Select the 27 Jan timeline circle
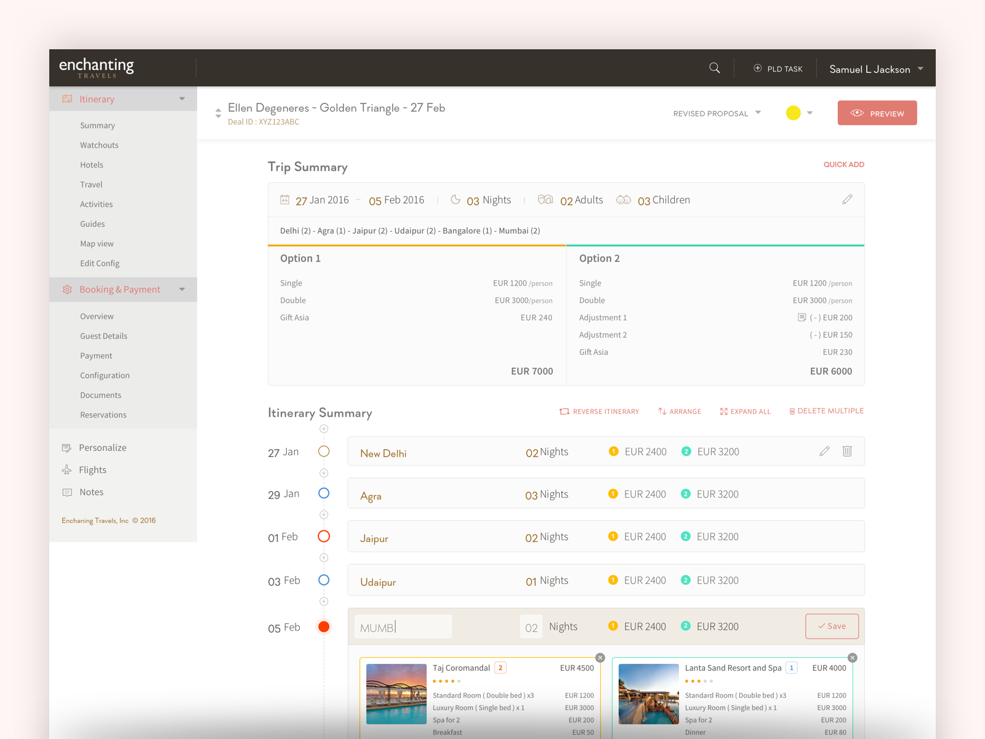This screenshot has width=985, height=739. [324, 451]
